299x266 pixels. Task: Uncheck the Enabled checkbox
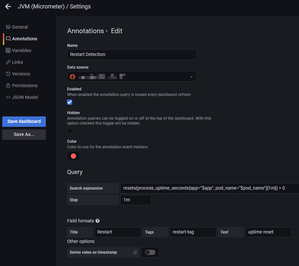click(x=70, y=102)
